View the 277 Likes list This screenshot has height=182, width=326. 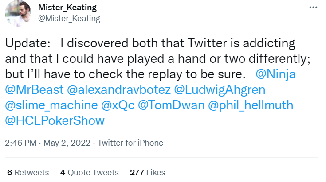[147, 172]
